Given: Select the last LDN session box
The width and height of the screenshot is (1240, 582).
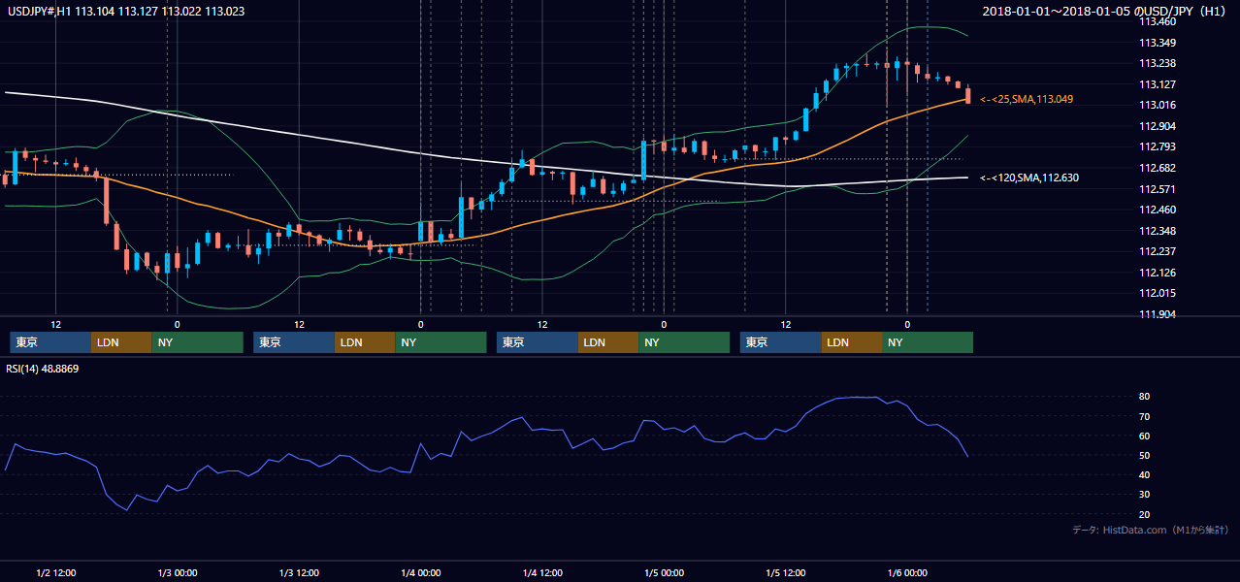Looking at the screenshot, I should pyautogui.click(x=852, y=342).
